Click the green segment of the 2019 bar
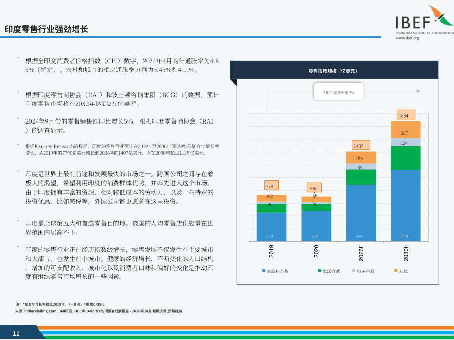This screenshot has height=340, width=454. [x=271, y=208]
